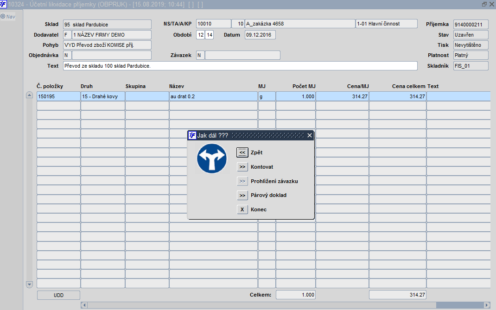Click the blue fork-arrows icon in dialog
Viewport: 496px width, 310px height.
point(212,158)
